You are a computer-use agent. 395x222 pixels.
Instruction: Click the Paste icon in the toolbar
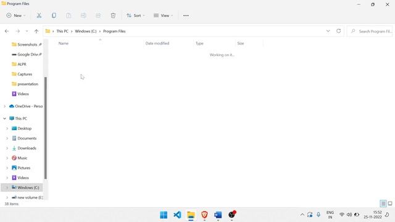point(69,15)
